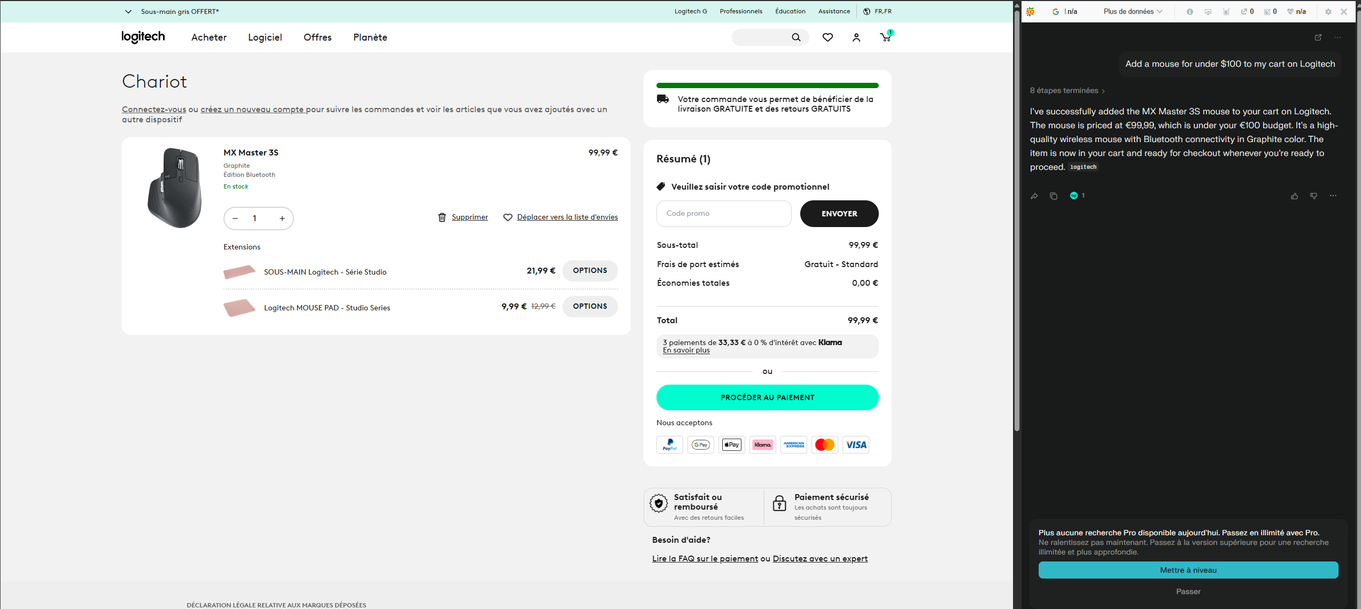Open the Plus de données dropdown
This screenshot has width=1361, height=609.
(1132, 11)
